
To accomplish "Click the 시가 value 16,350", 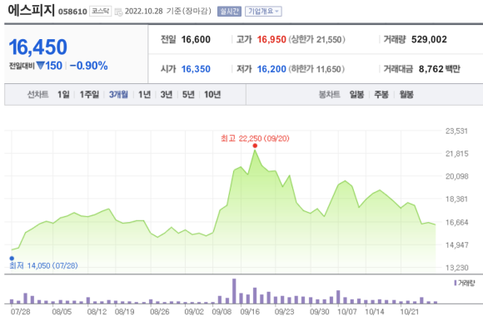I will (196, 69).
